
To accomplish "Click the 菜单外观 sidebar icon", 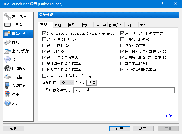I will click(x=7, y=34).
